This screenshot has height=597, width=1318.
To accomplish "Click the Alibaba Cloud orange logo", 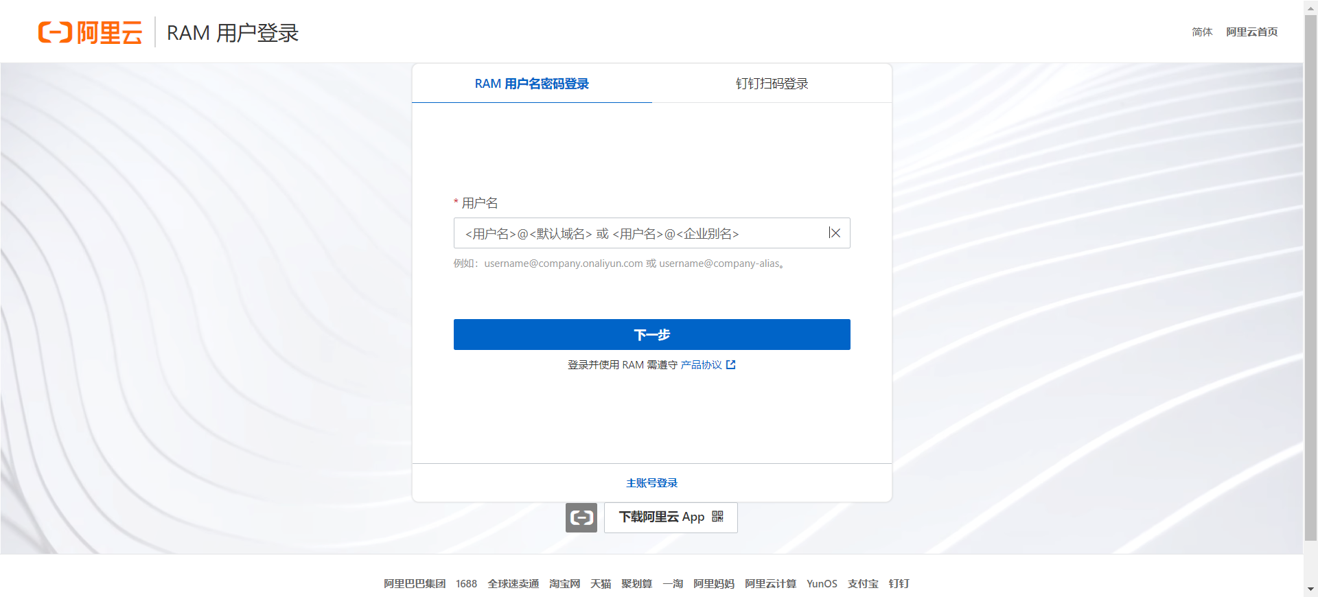I will (90, 32).
